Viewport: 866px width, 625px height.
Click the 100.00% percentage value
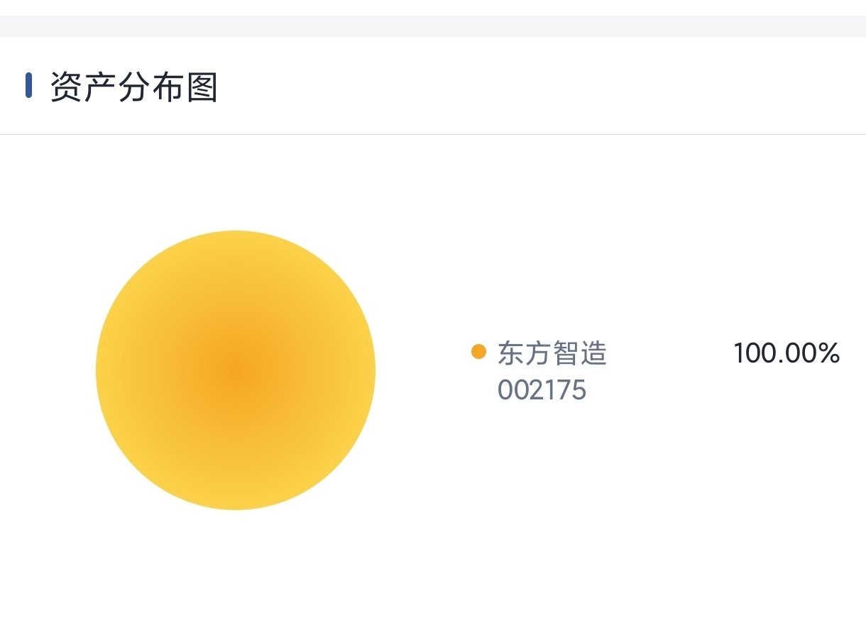[x=786, y=353]
